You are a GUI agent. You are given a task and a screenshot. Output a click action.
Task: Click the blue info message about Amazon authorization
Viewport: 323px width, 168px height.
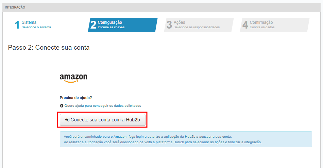point(186,139)
